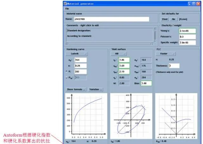Click the Biax field showing 1.00
This screenshot has width=203, height=144.
pyautogui.click(x=146, y=83)
